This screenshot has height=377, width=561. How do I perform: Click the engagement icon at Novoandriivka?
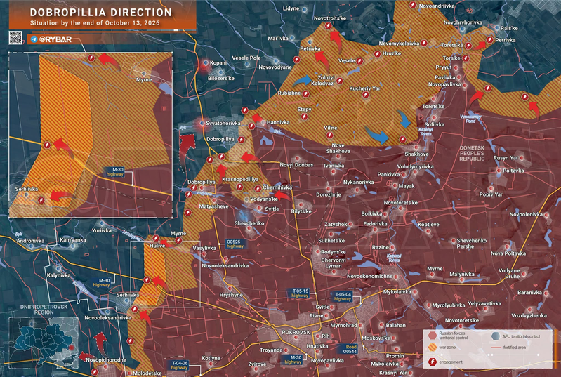click(413, 5)
